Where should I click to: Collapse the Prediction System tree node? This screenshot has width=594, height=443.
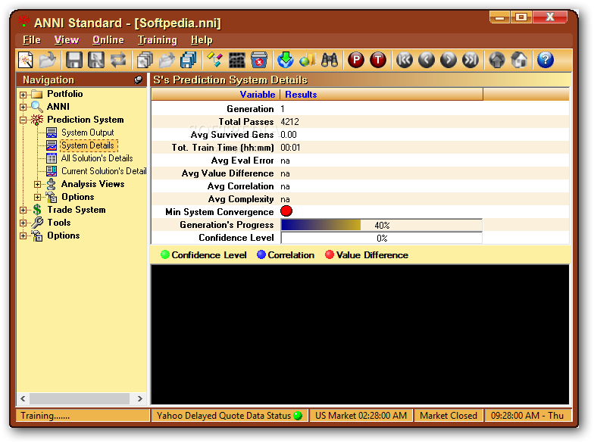click(23, 120)
